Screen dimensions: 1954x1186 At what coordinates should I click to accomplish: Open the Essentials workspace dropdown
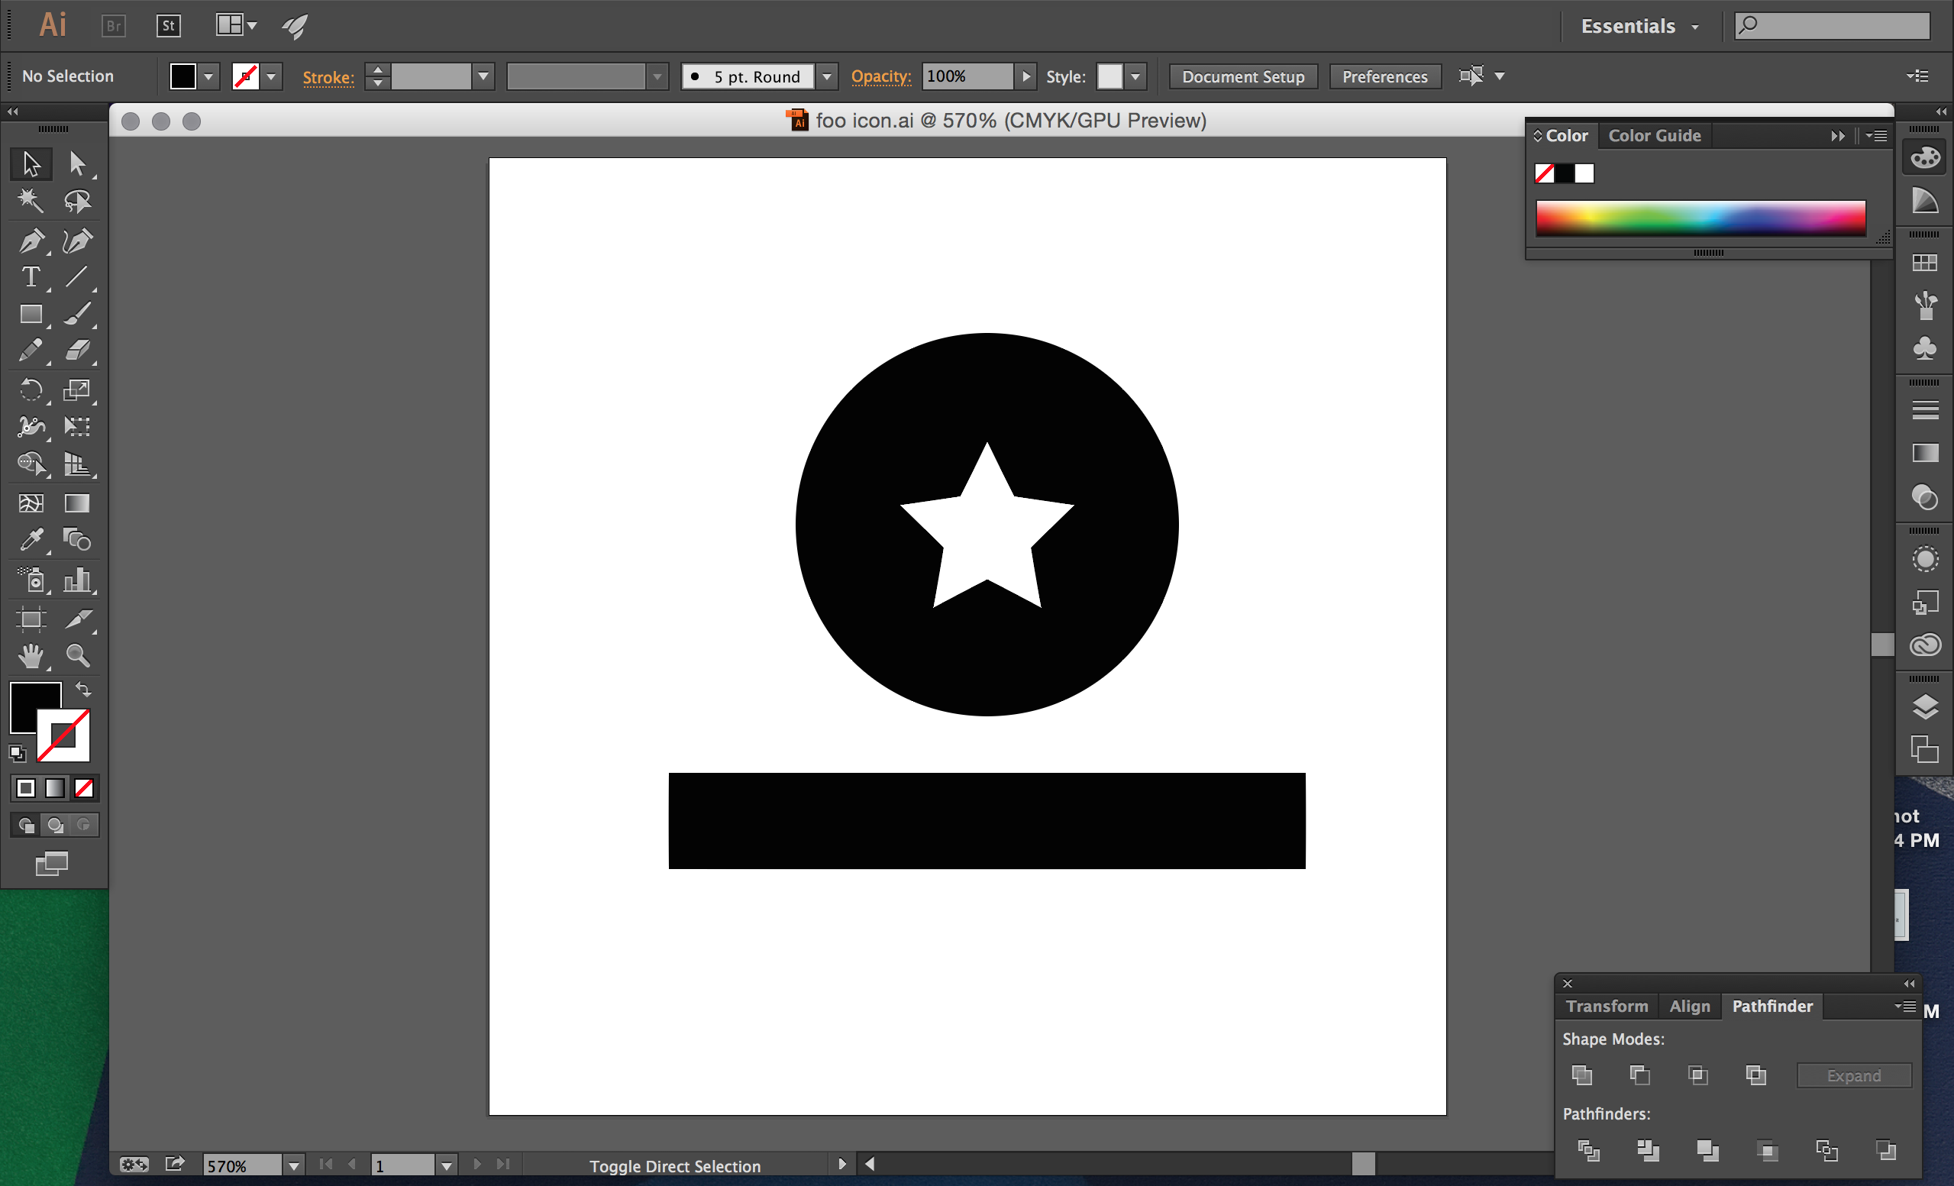1639,26
